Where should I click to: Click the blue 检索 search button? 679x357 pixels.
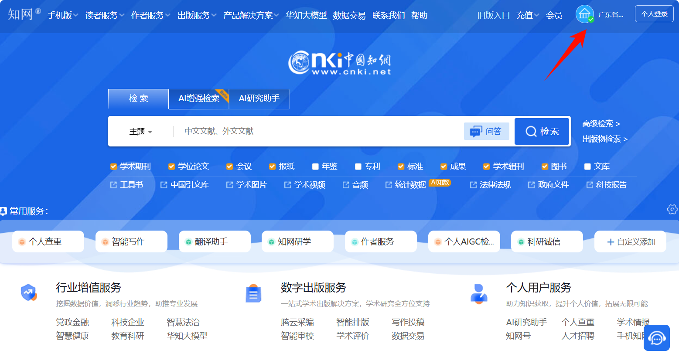(x=542, y=131)
